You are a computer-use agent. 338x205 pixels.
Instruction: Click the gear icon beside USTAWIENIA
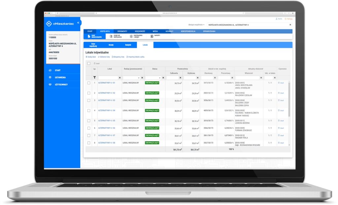pos(50,77)
